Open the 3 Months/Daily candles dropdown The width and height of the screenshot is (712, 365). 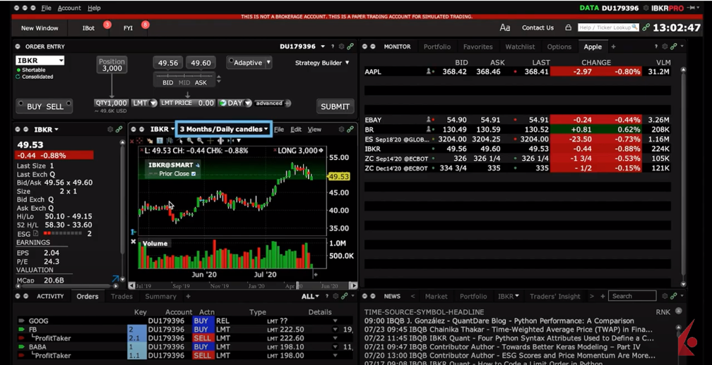point(223,130)
